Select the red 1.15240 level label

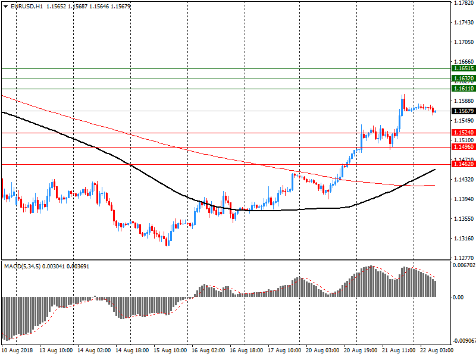[464, 133]
